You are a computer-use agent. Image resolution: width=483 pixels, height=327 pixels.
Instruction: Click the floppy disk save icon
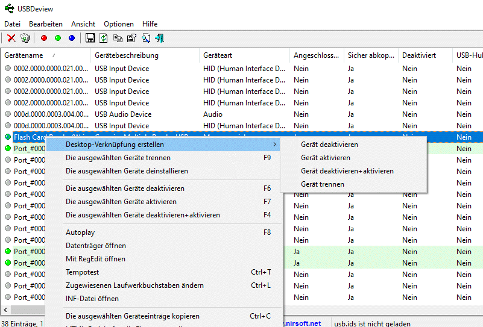point(90,38)
